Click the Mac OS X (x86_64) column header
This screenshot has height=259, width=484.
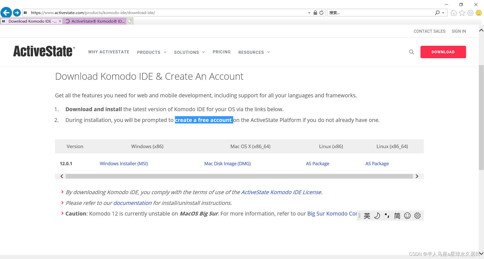250,146
